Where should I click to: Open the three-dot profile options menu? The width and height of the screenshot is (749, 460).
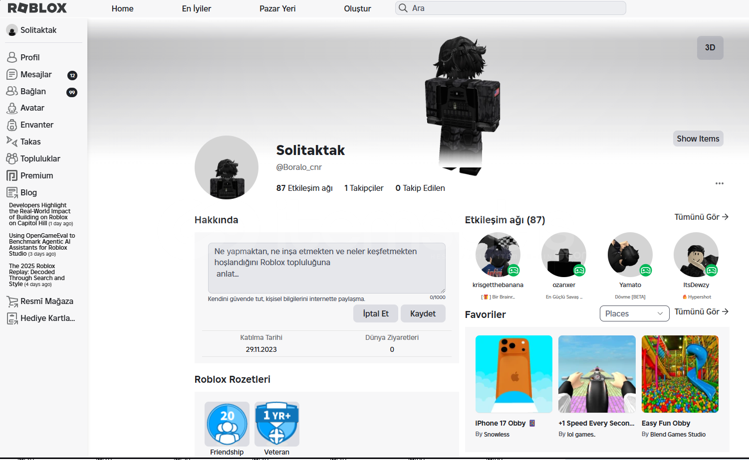(719, 183)
